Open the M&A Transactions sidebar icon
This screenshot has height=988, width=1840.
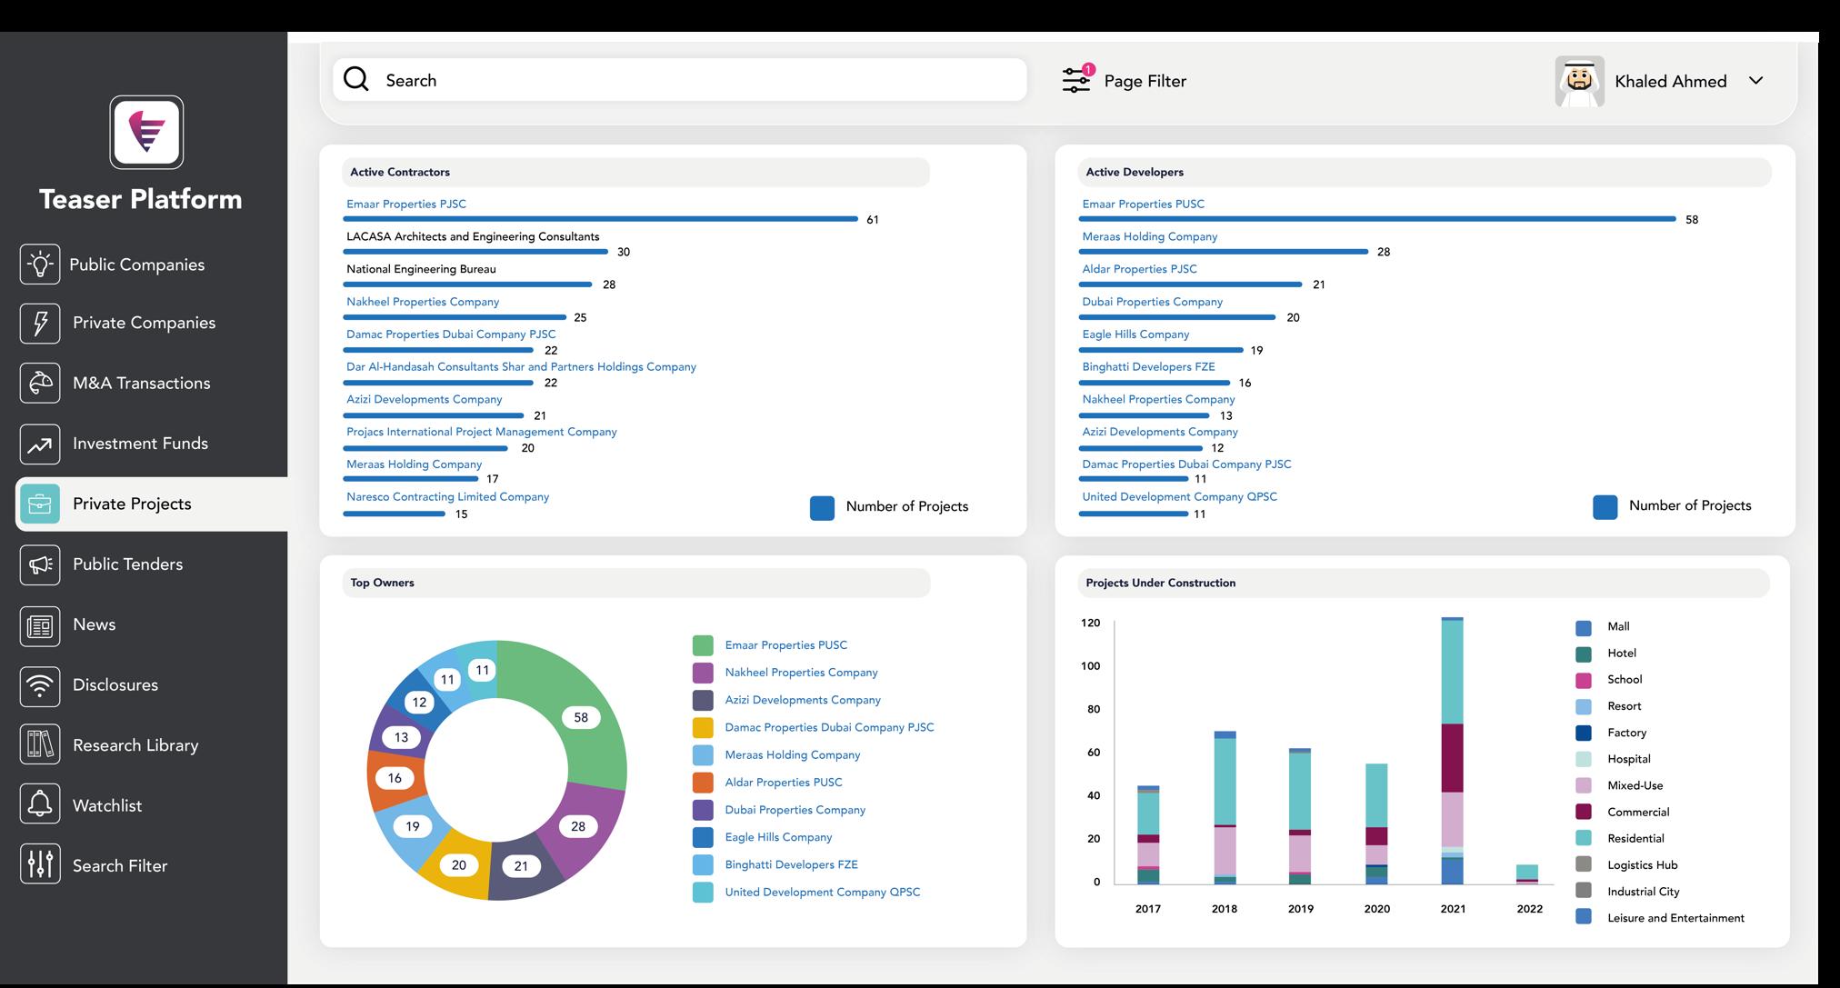pyautogui.click(x=40, y=384)
